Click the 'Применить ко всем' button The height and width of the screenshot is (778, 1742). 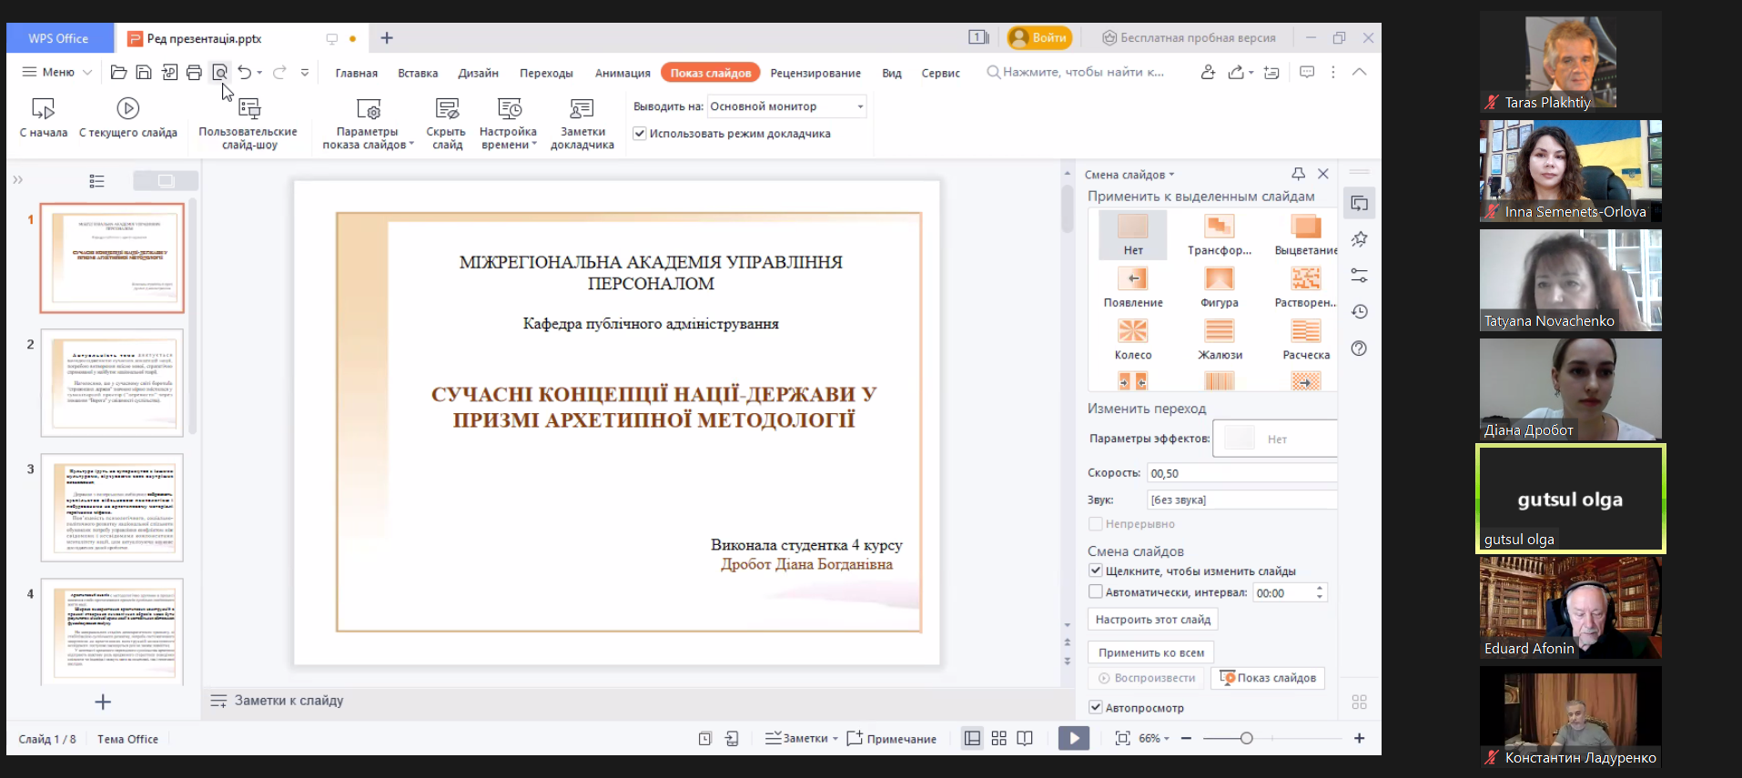coord(1150,652)
